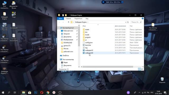Expand the ribbon with the chevron
169x95 pixels.
pyautogui.click(x=140, y=18)
